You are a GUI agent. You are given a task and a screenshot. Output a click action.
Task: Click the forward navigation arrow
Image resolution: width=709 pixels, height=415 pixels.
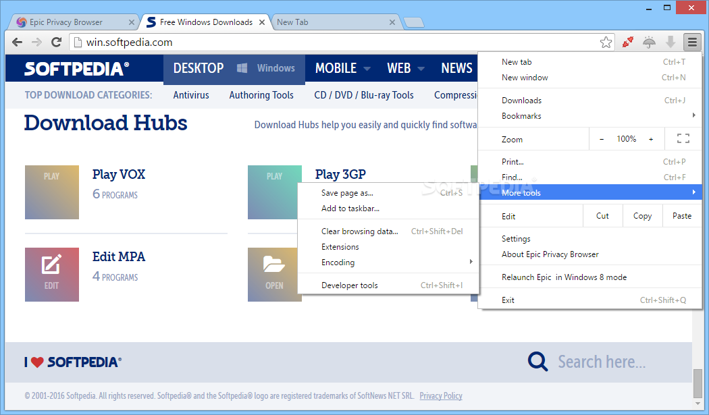[x=36, y=43]
